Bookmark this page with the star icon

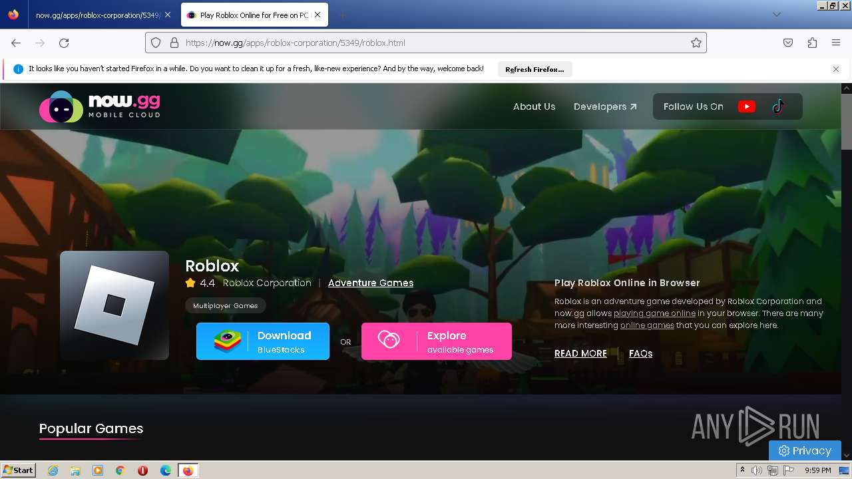tap(696, 43)
